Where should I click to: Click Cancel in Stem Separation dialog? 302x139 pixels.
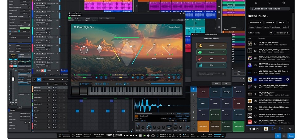click(216, 83)
